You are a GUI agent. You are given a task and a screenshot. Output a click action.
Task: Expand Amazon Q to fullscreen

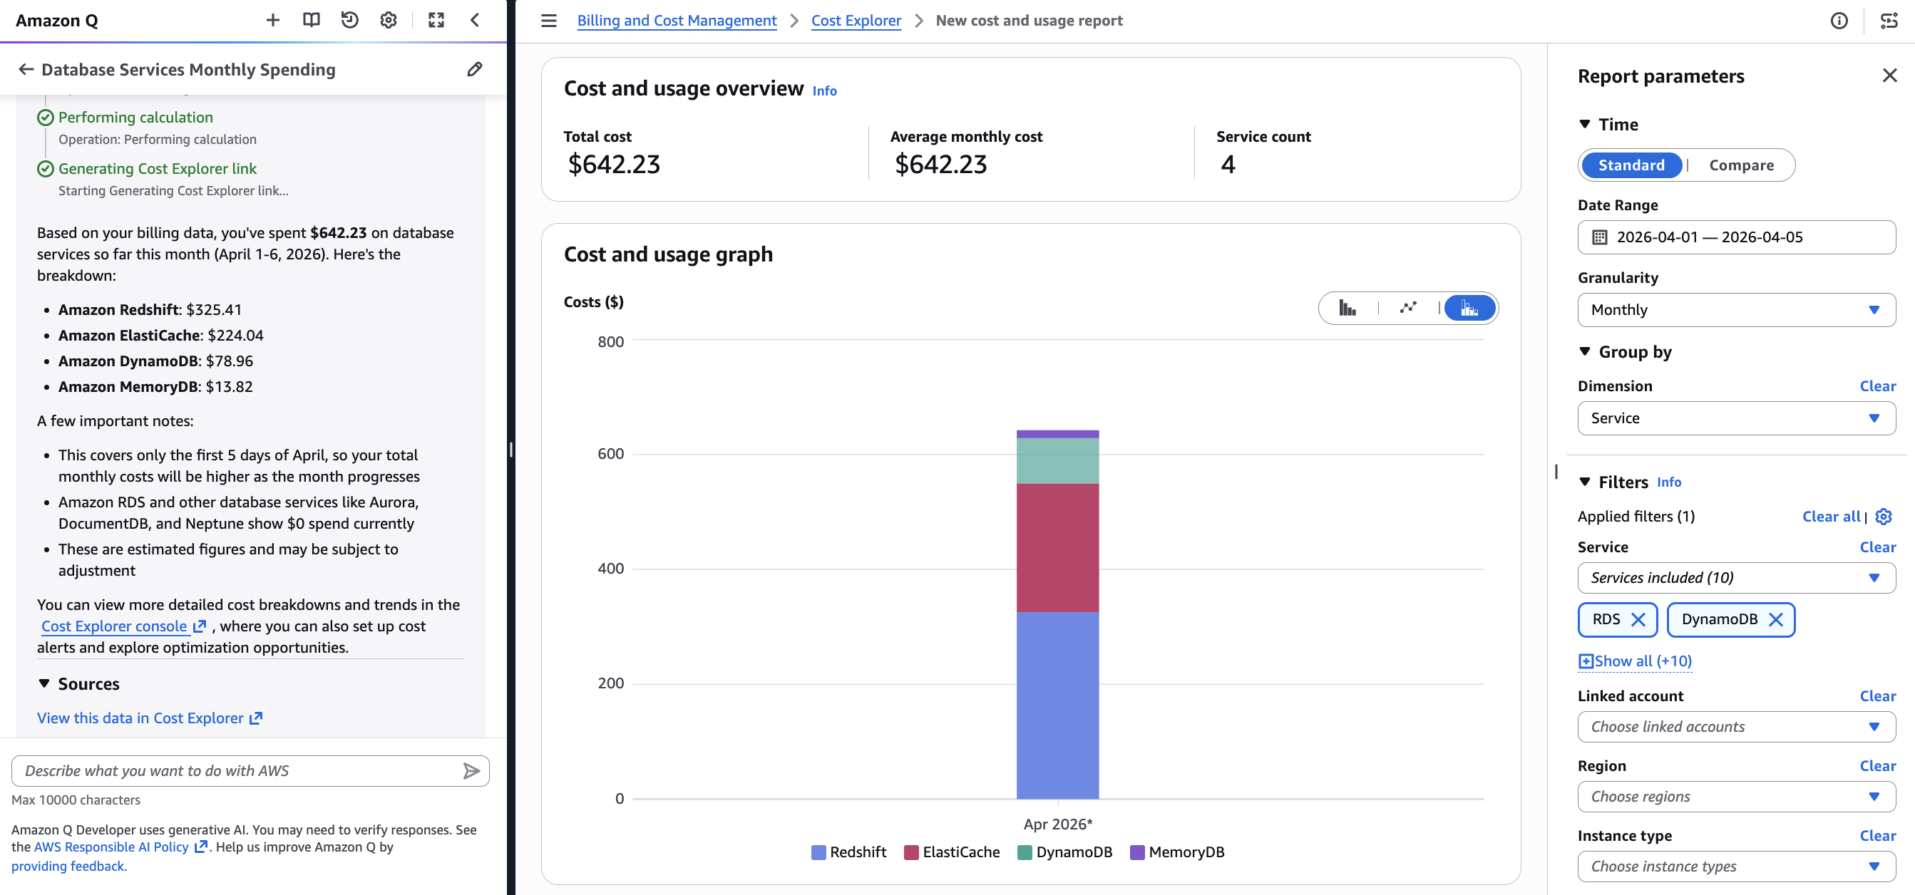(x=436, y=20)
